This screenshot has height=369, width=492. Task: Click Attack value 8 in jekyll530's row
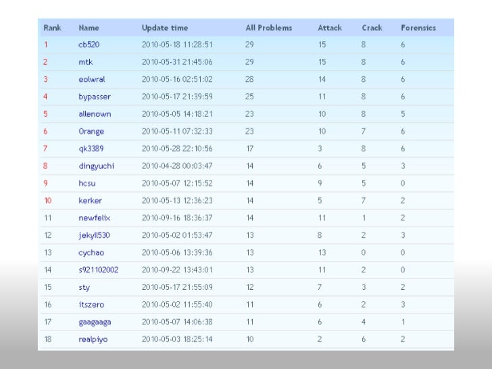pyautogui.click(x=320, y=235)
